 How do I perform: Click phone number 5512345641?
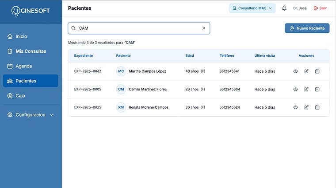click(229, 71)
